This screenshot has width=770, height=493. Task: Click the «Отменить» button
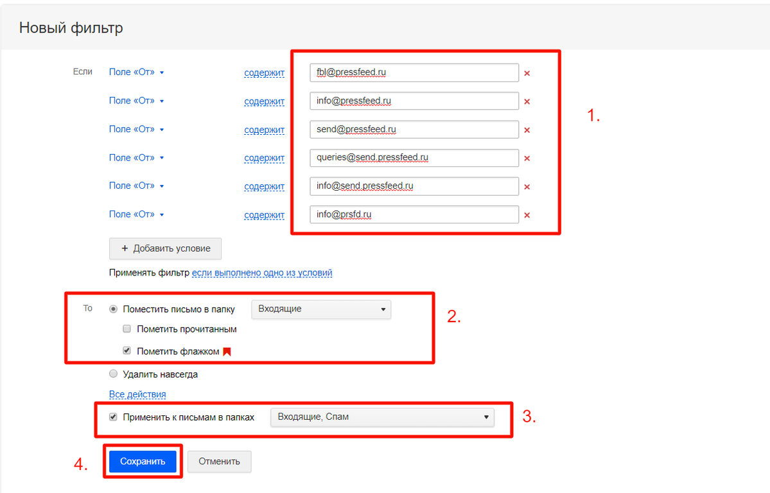point(220,462)
